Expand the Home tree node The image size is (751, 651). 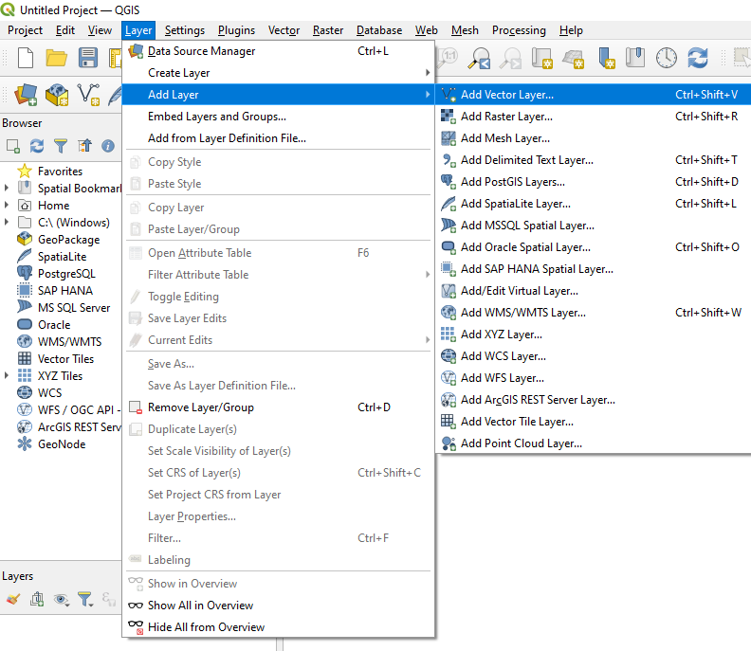pyautogui.click(x=7, y=205)
